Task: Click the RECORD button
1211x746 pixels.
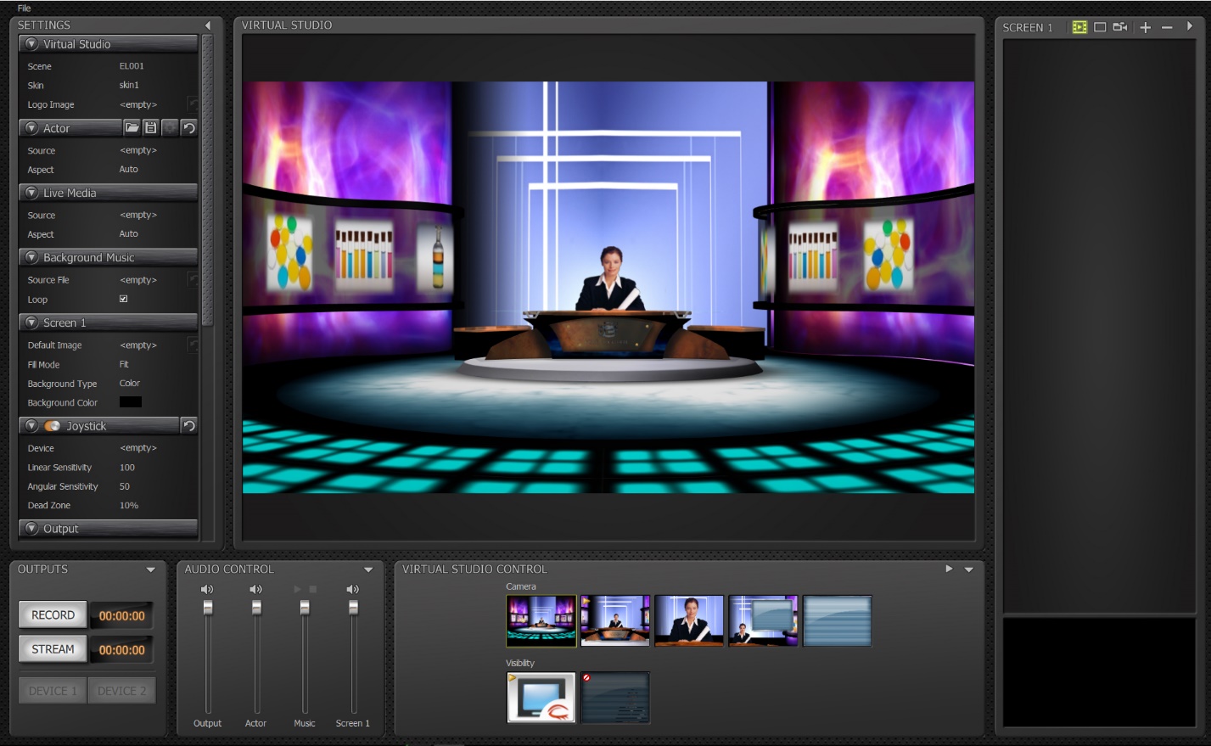Action: [x=53, y=615]
